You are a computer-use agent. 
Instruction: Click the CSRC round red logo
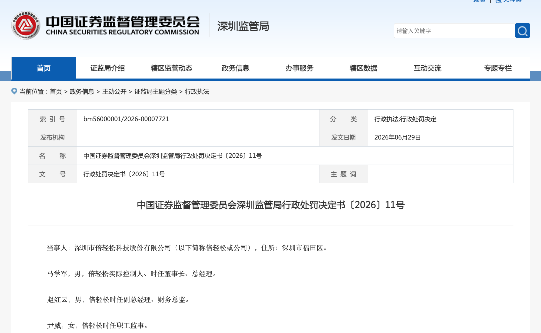[26, 25]
